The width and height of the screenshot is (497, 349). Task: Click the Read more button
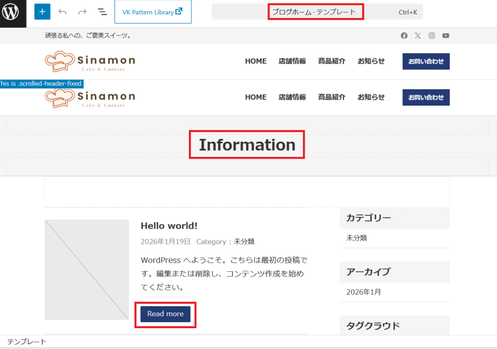166,314
